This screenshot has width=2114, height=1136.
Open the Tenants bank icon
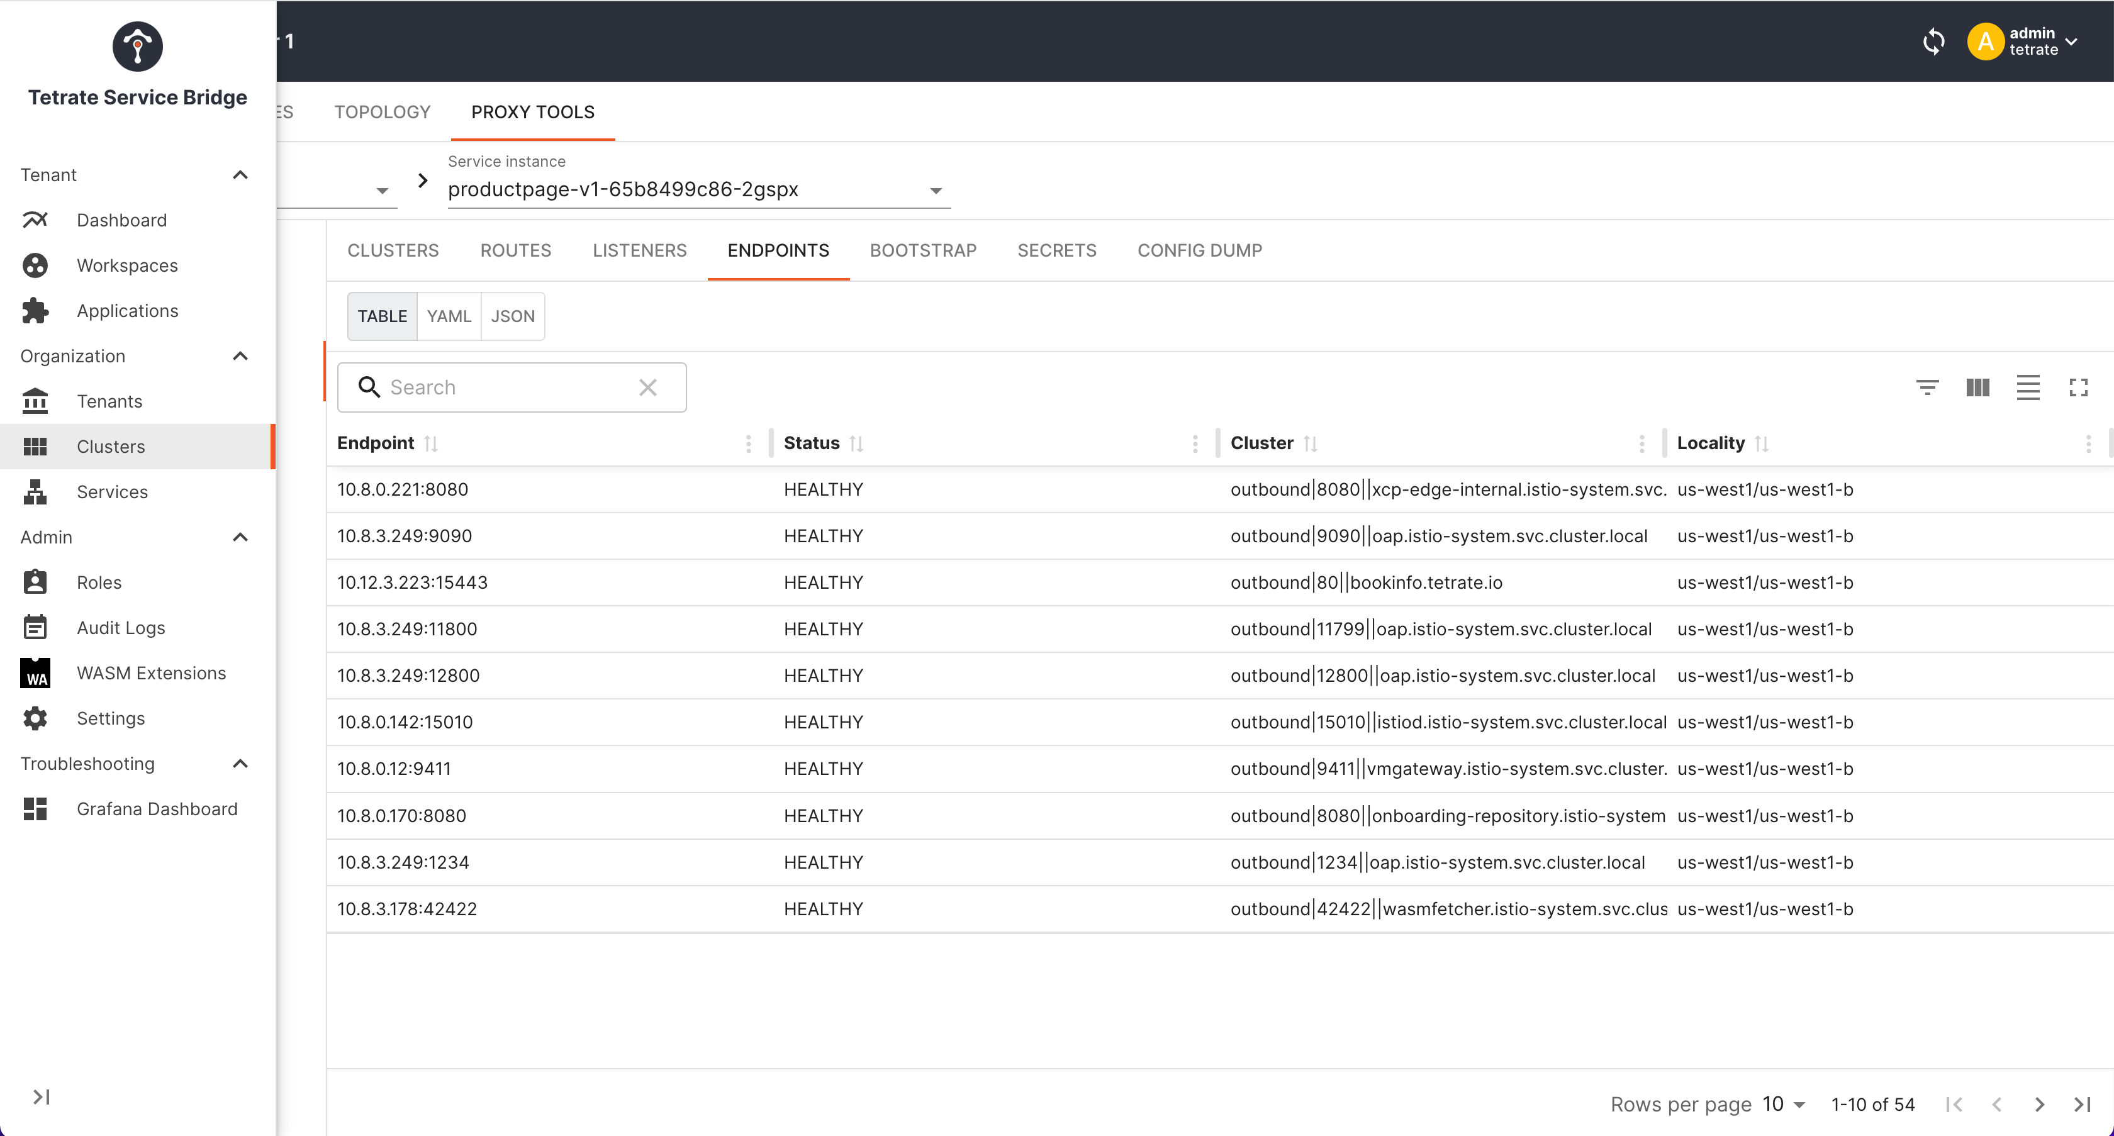[x=35, y=401]
